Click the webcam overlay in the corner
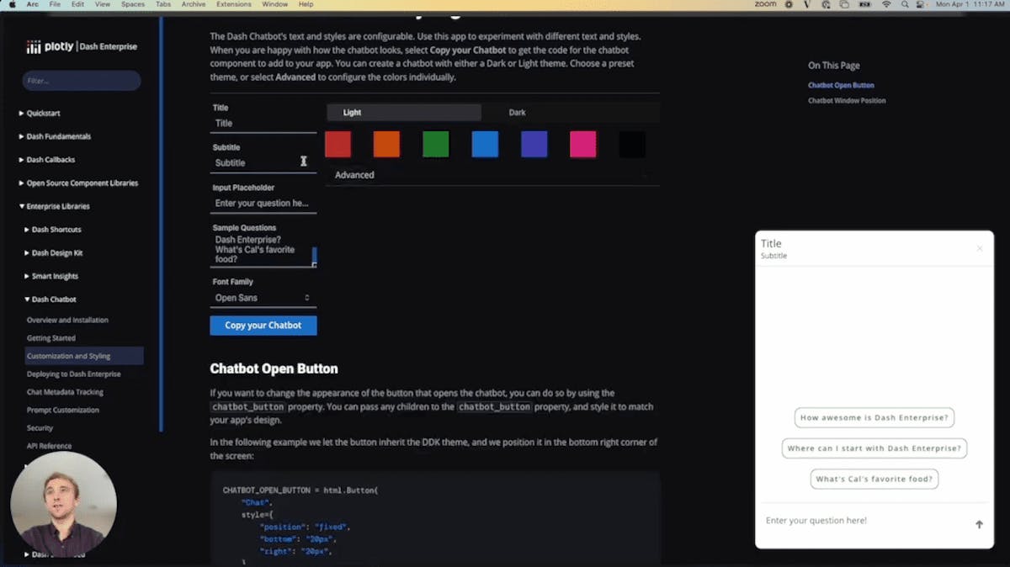Screen dimensions: 1010x567 [x=63, y=503]
